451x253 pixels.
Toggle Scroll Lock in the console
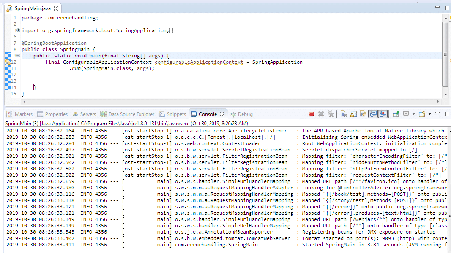click(x=353, y=114)
